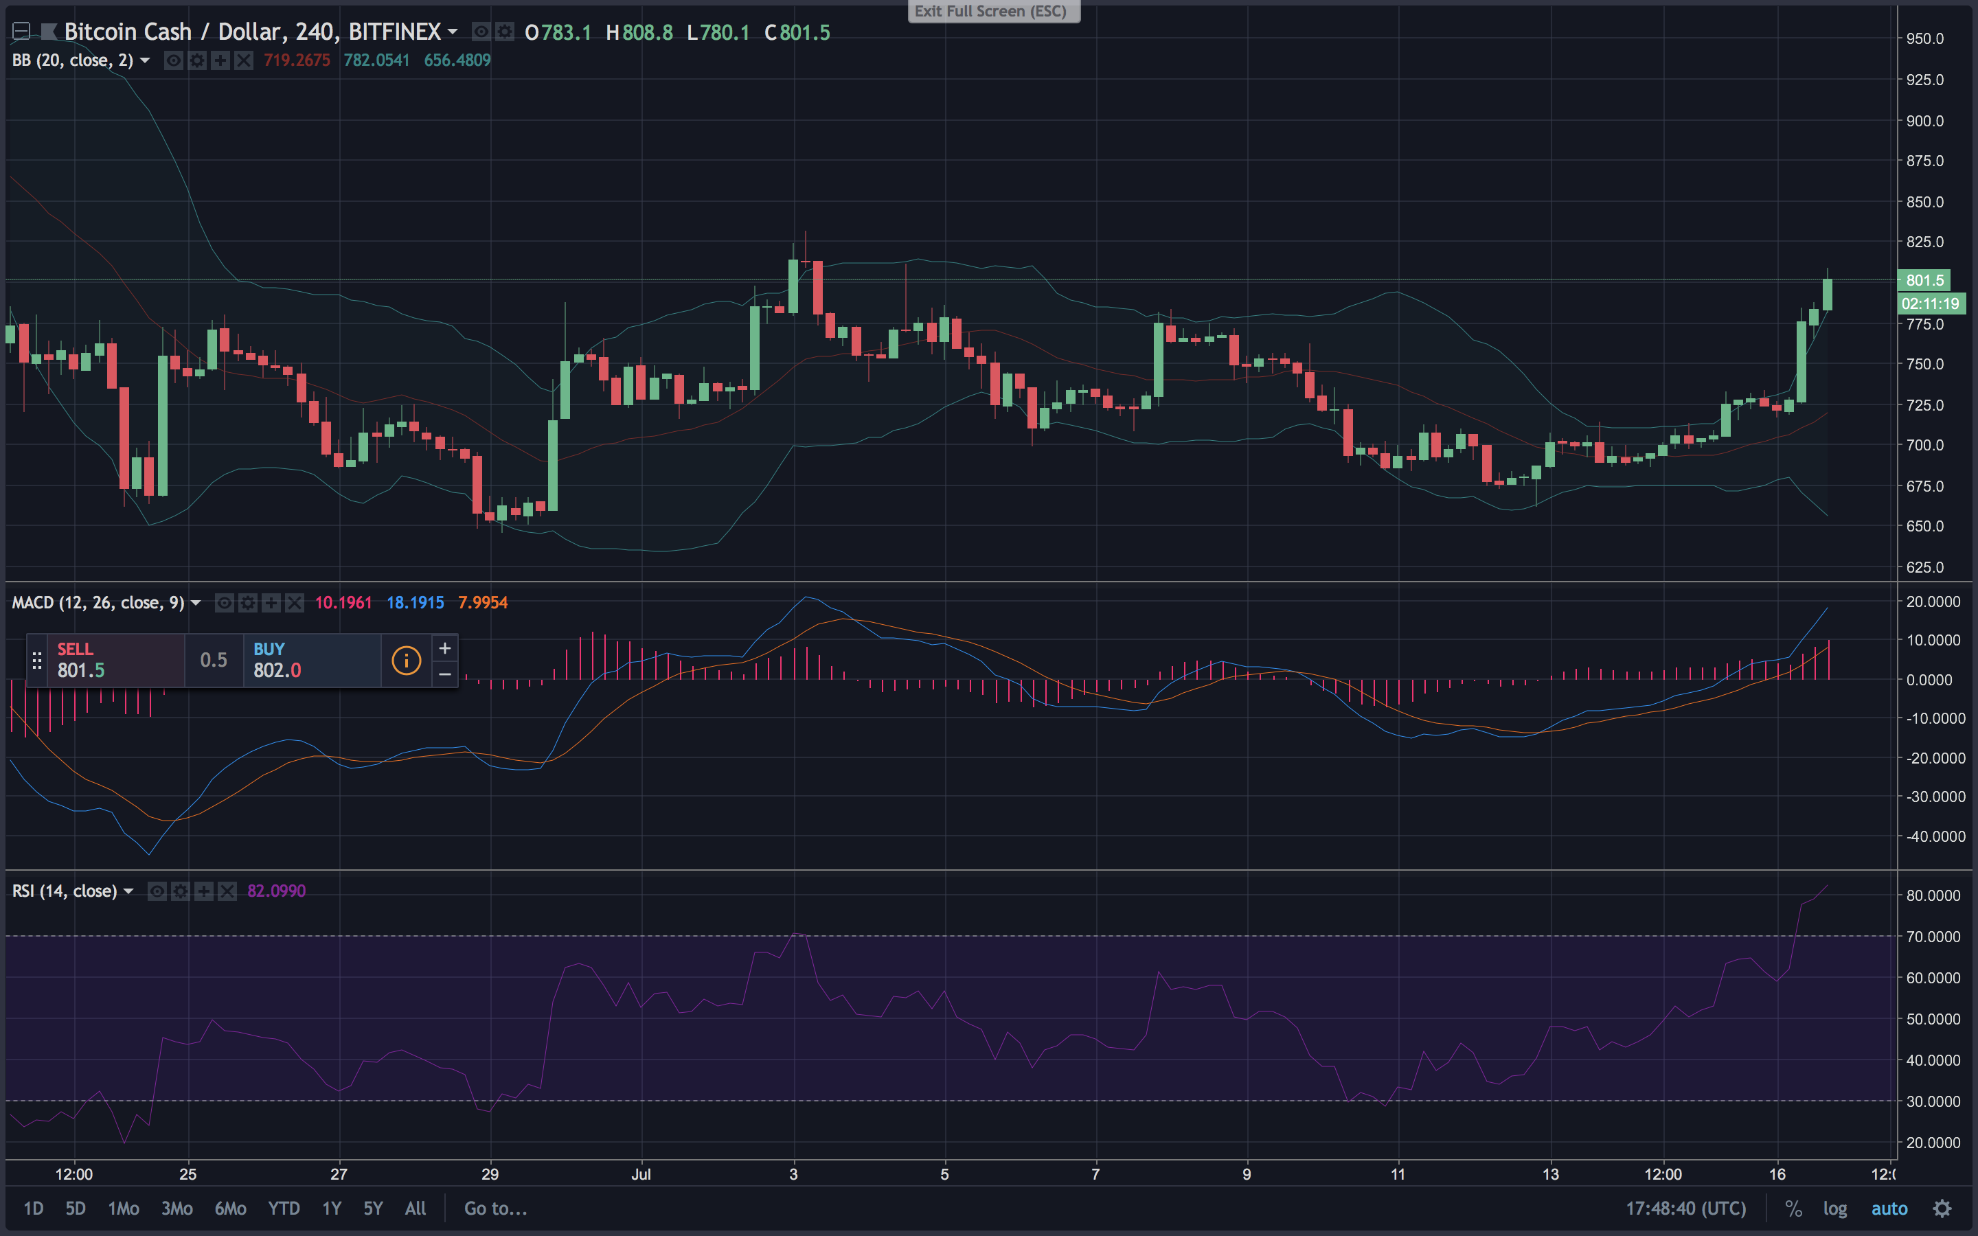This screenshot has width=1978, height=1236.
Task: Click the 656.4809 BB lower band value
Action: click(457, 60)
